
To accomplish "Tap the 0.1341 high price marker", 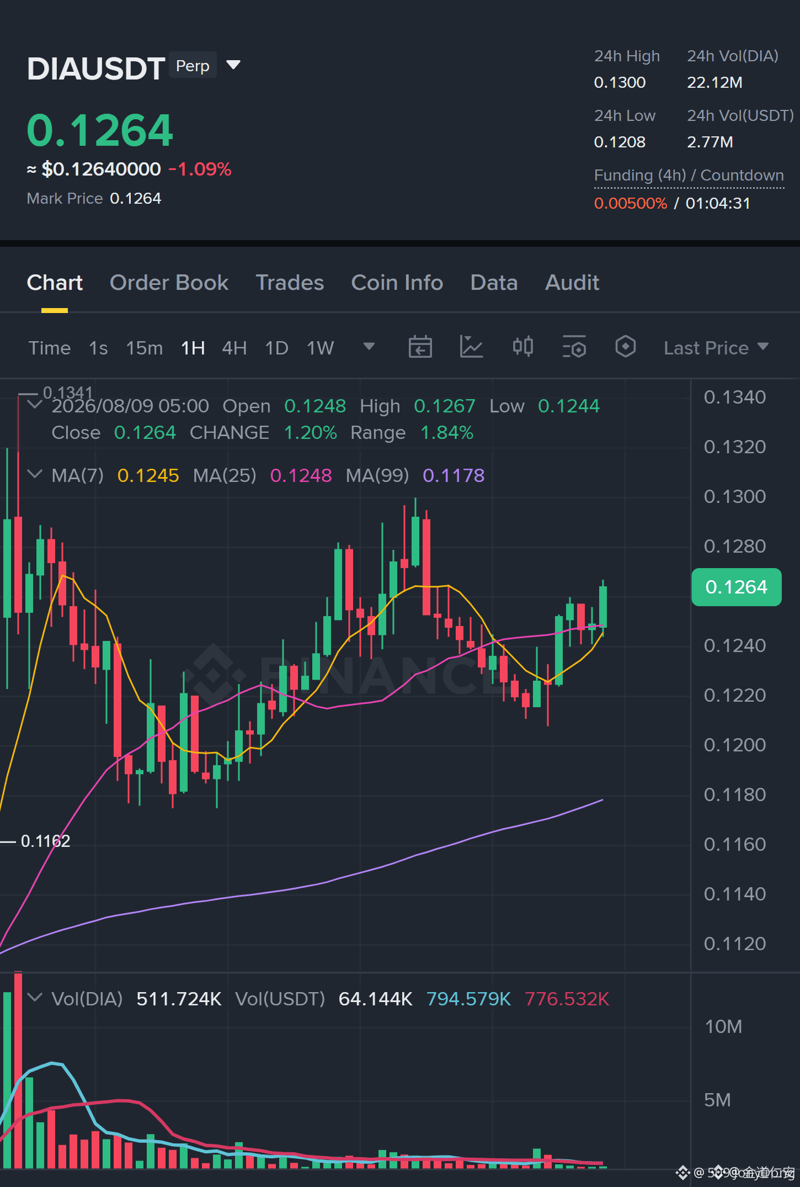I will tap(68, 393).
